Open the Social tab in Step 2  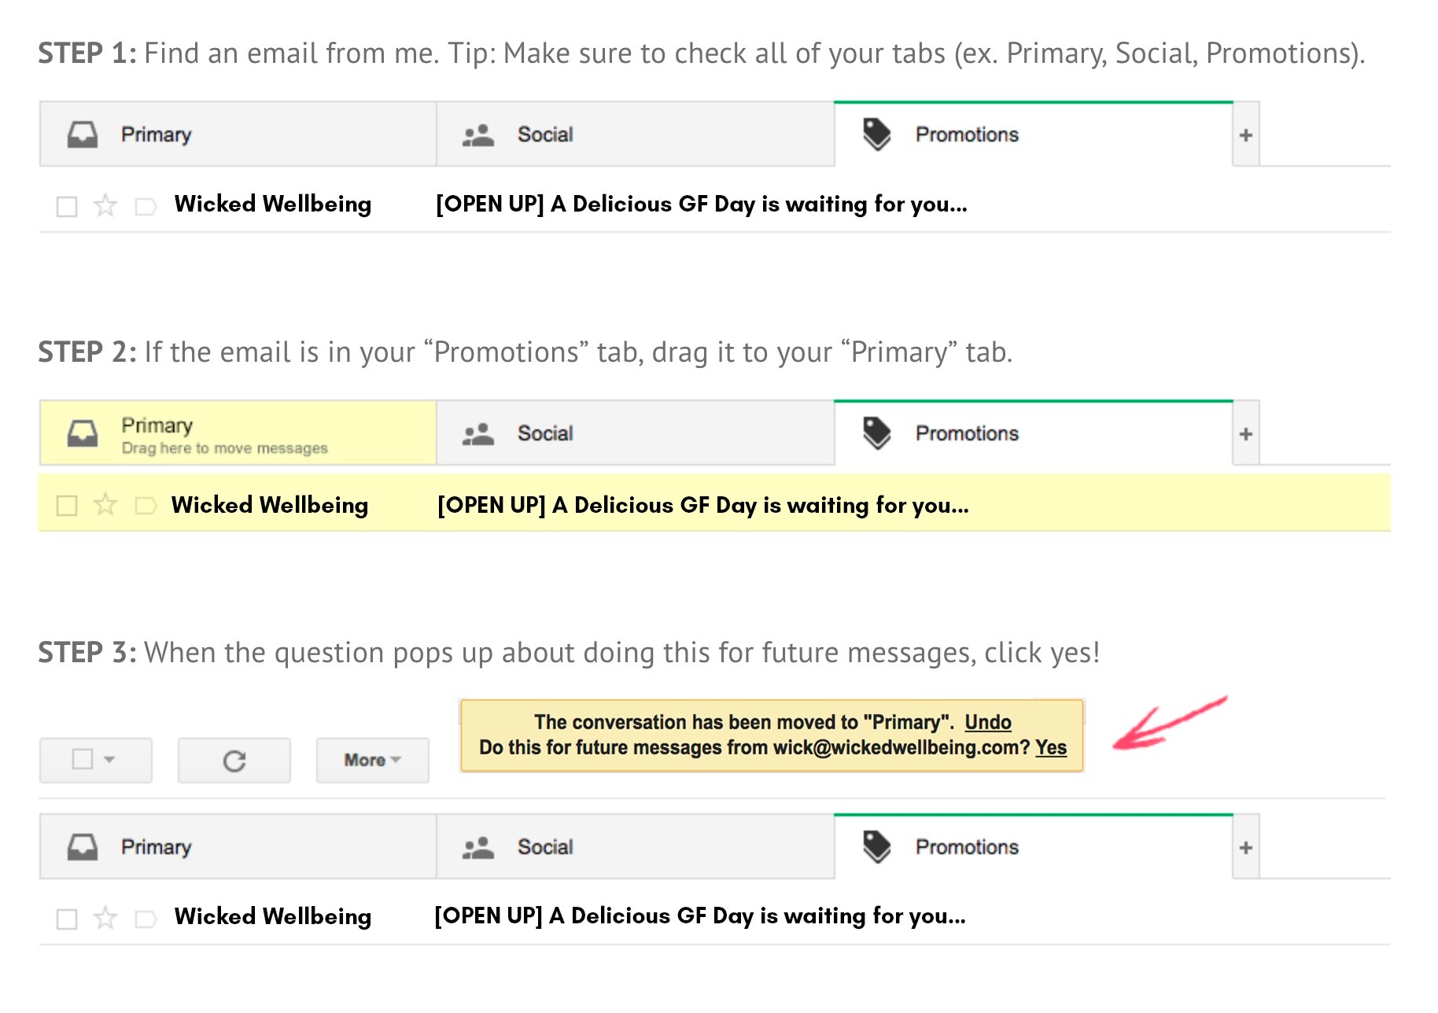click(x=636, y=433)
